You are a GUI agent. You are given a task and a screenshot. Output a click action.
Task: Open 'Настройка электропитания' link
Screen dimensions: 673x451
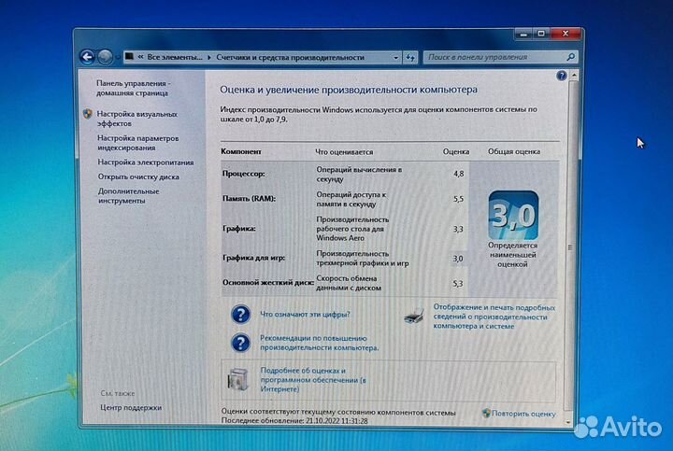(146, 162)
